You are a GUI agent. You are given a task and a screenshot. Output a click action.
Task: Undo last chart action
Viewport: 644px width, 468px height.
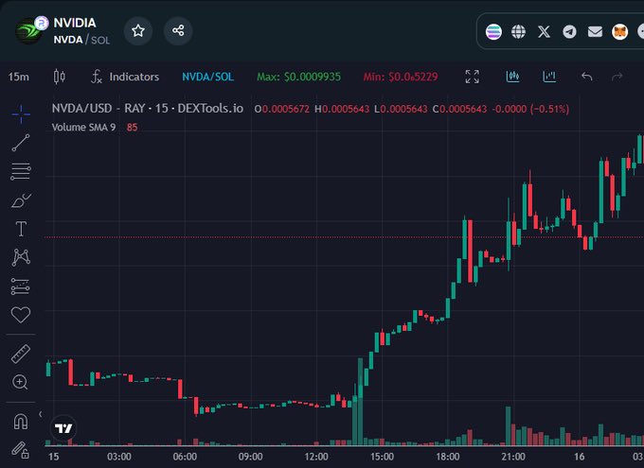point(586,77)
